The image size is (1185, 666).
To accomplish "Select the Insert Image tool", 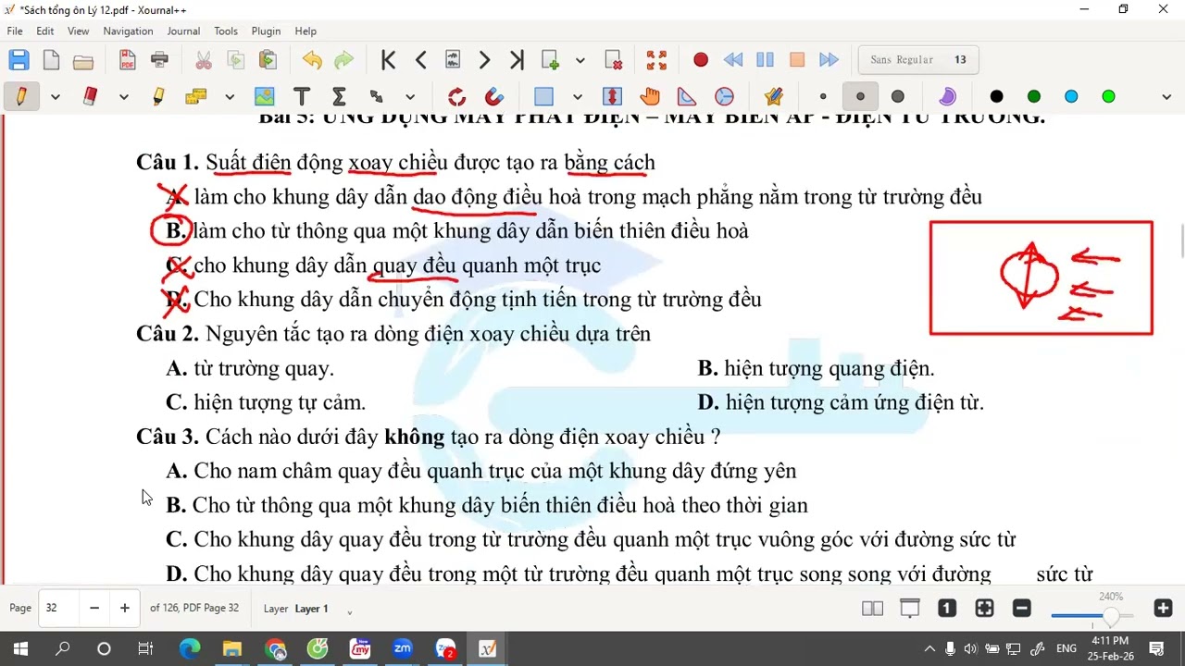I will tap(265, 96).
